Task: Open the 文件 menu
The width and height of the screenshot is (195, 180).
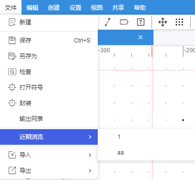Action: click(11, 7)
